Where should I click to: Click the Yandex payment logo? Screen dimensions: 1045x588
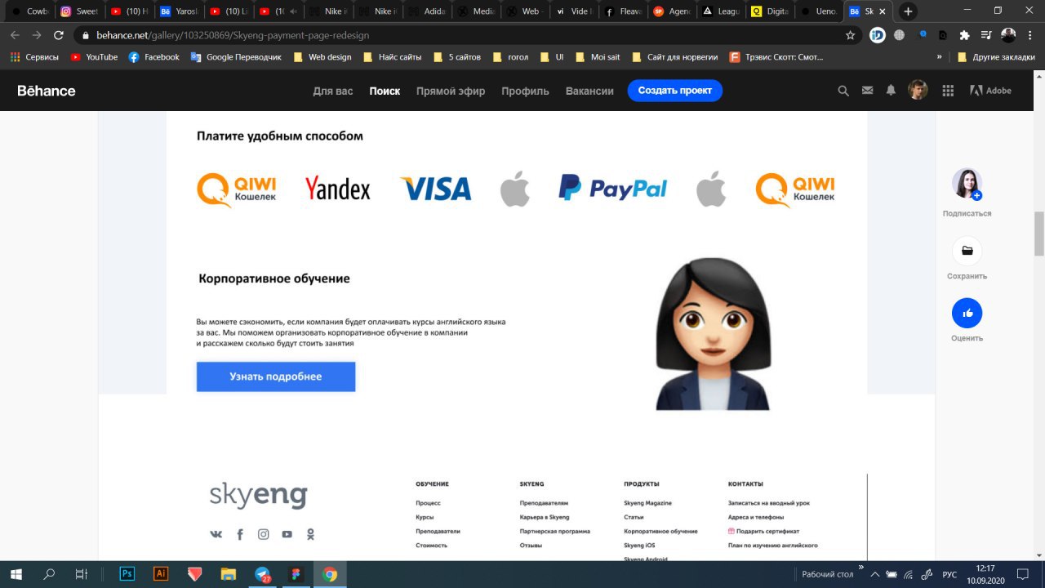(x=338, y=189)
